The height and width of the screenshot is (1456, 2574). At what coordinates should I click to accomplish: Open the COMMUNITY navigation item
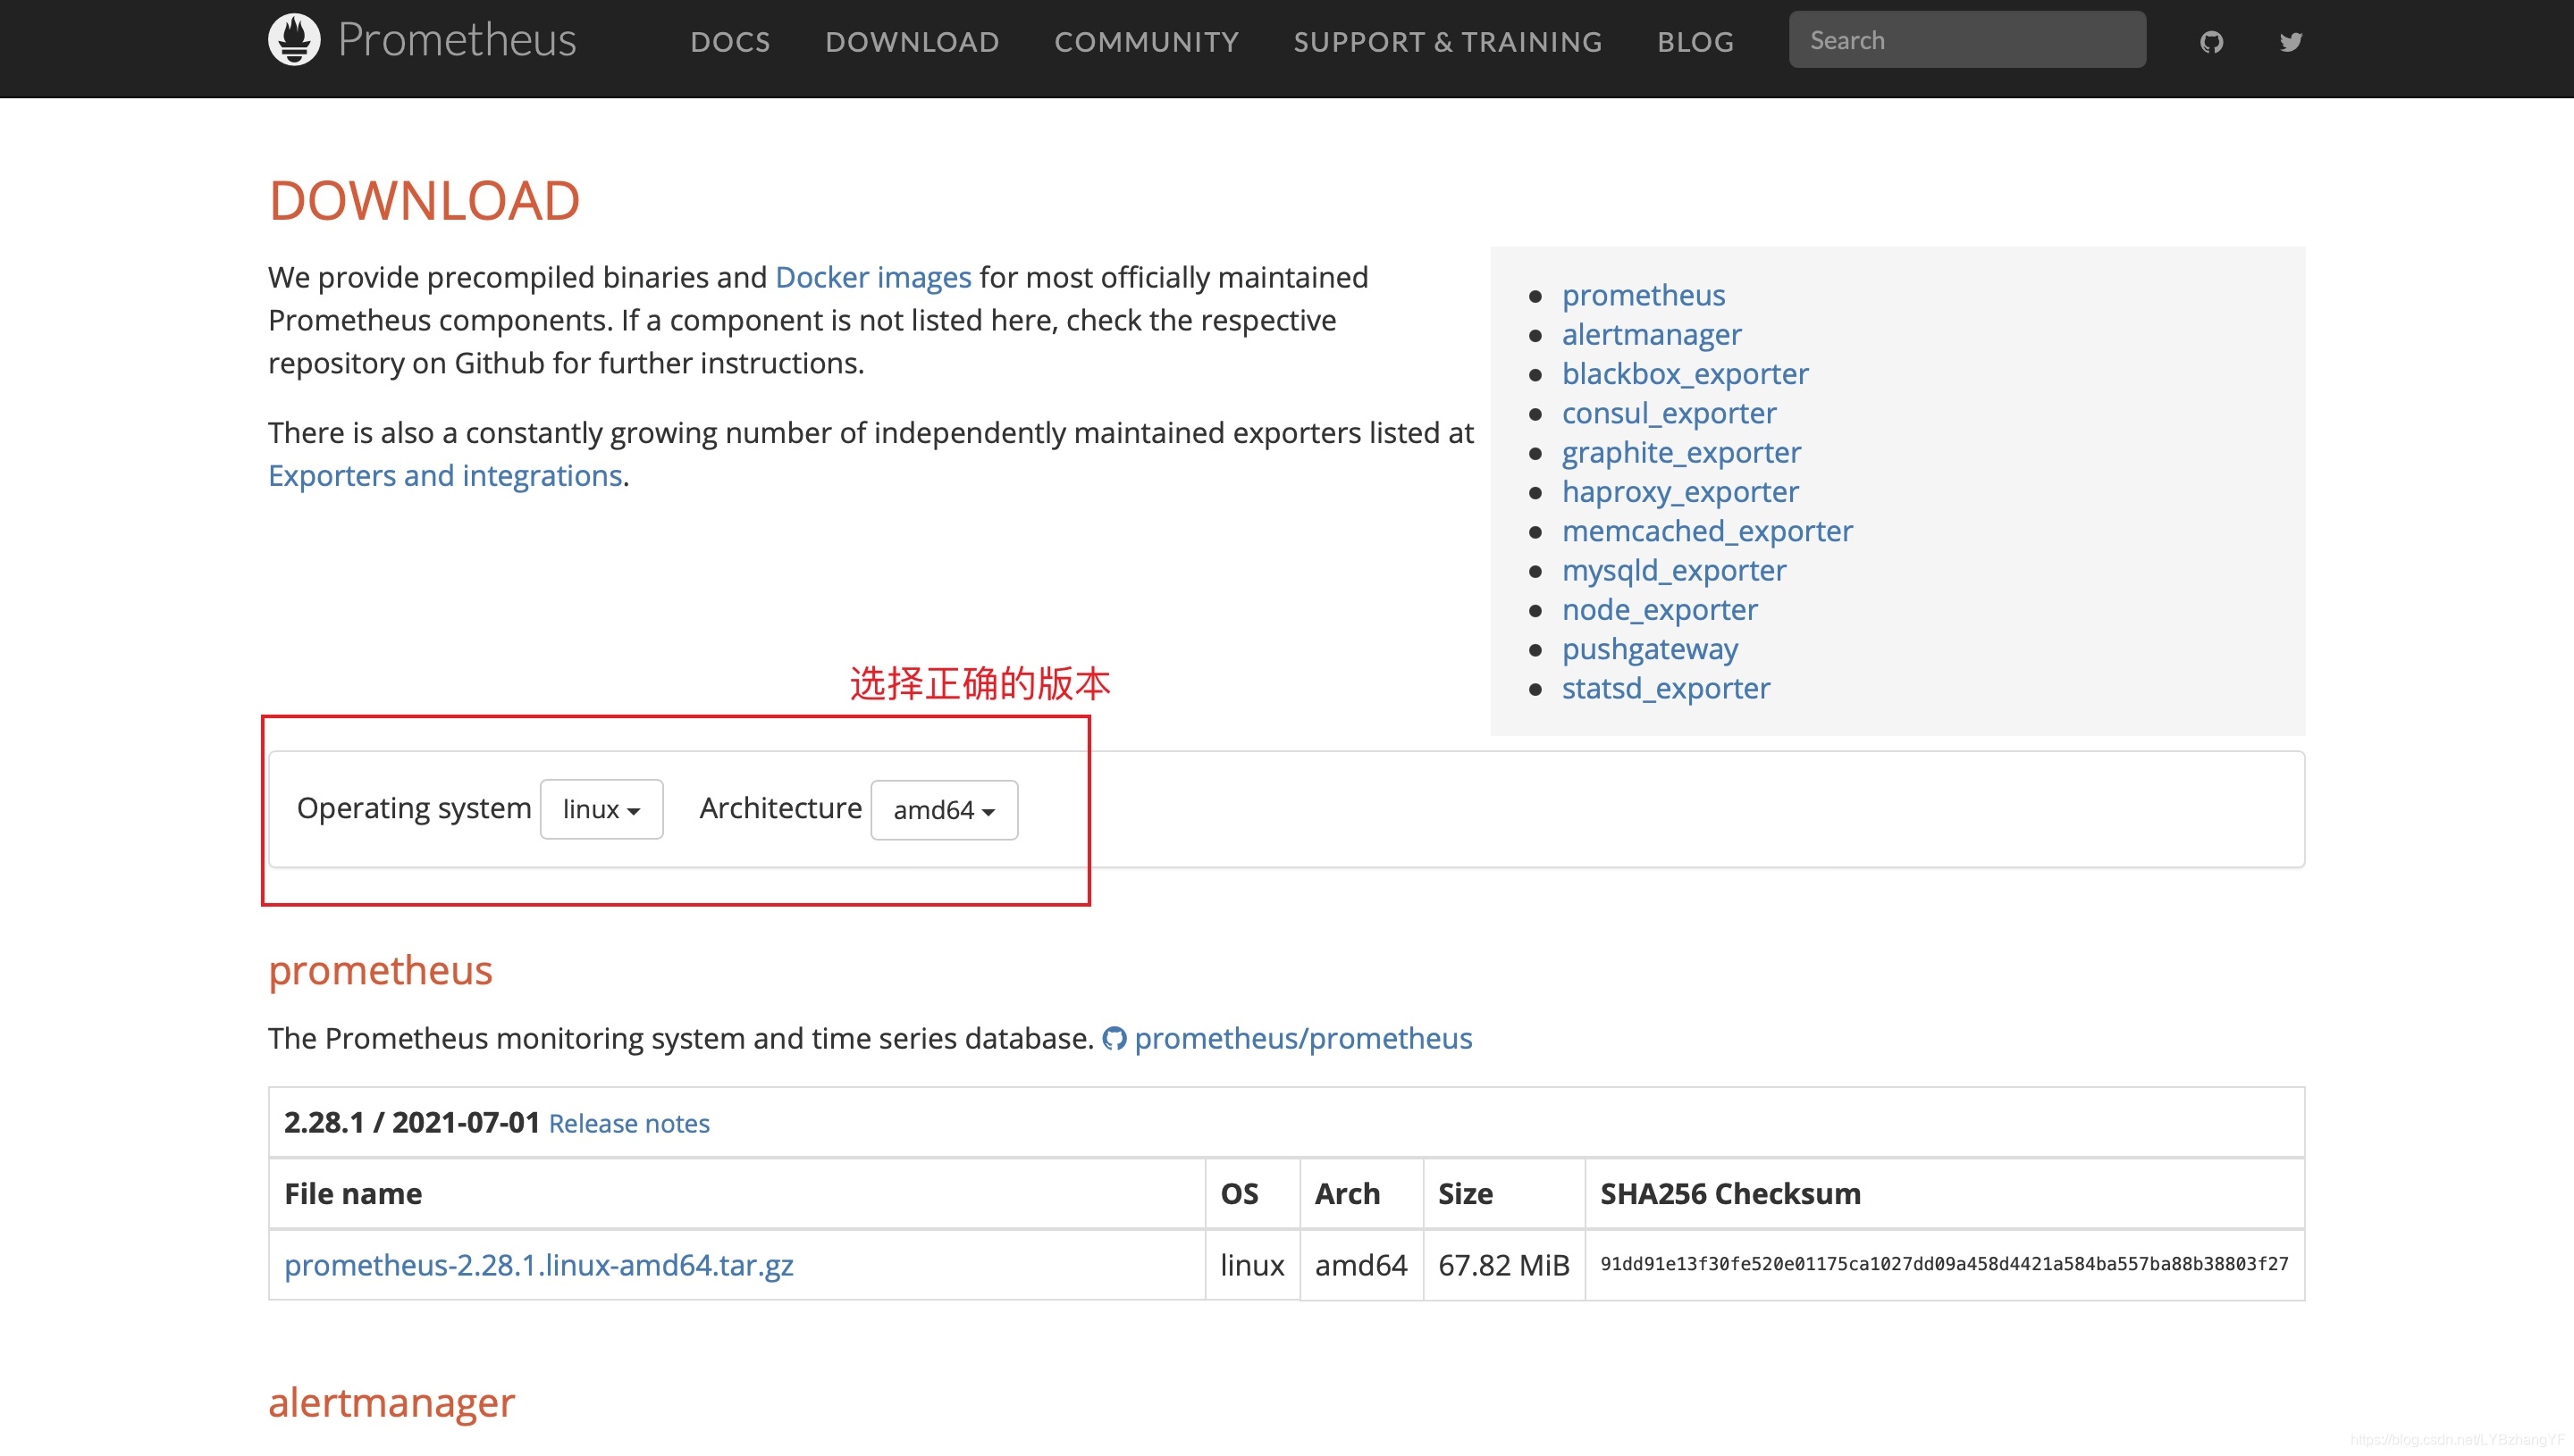(1146, 42)
